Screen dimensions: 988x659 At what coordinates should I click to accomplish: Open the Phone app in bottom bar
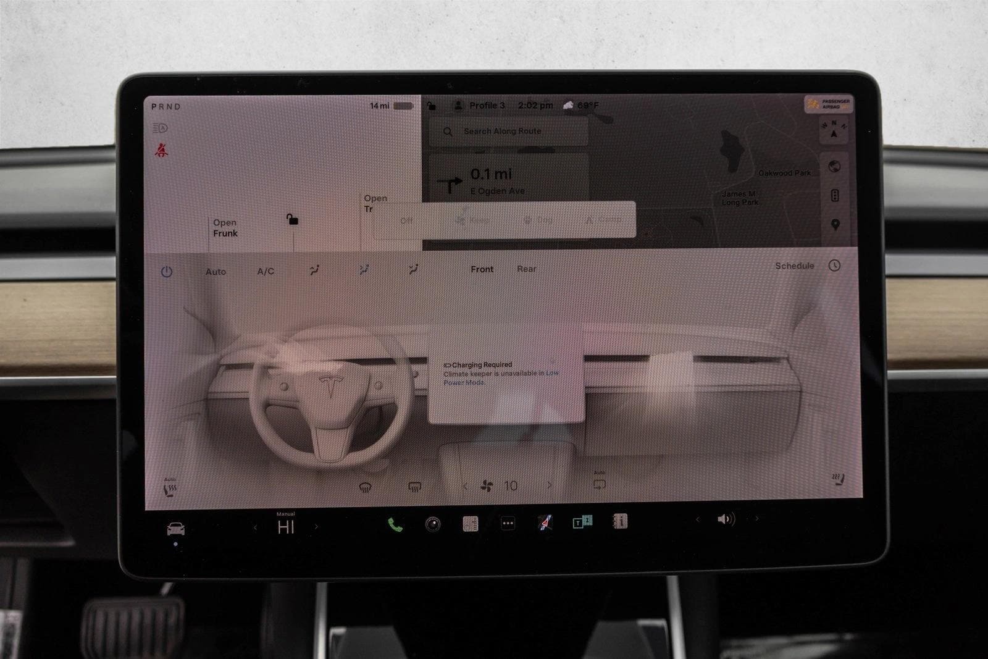395,524
